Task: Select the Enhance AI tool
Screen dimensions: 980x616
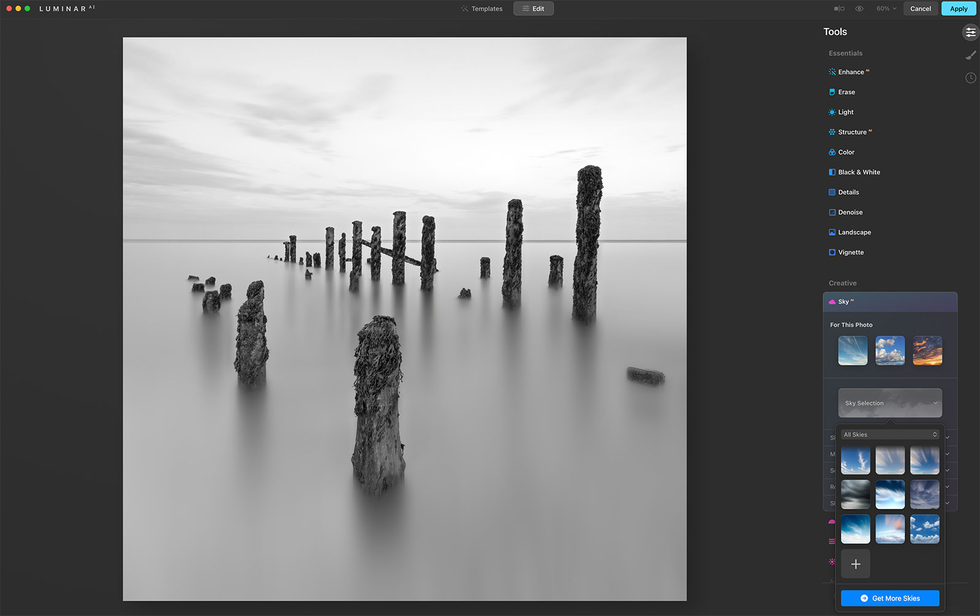Action: pos(853,72)
